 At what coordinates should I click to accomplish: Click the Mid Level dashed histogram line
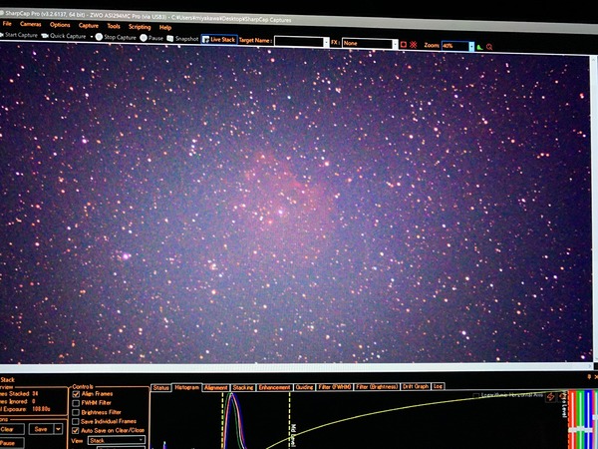[290, 420]
